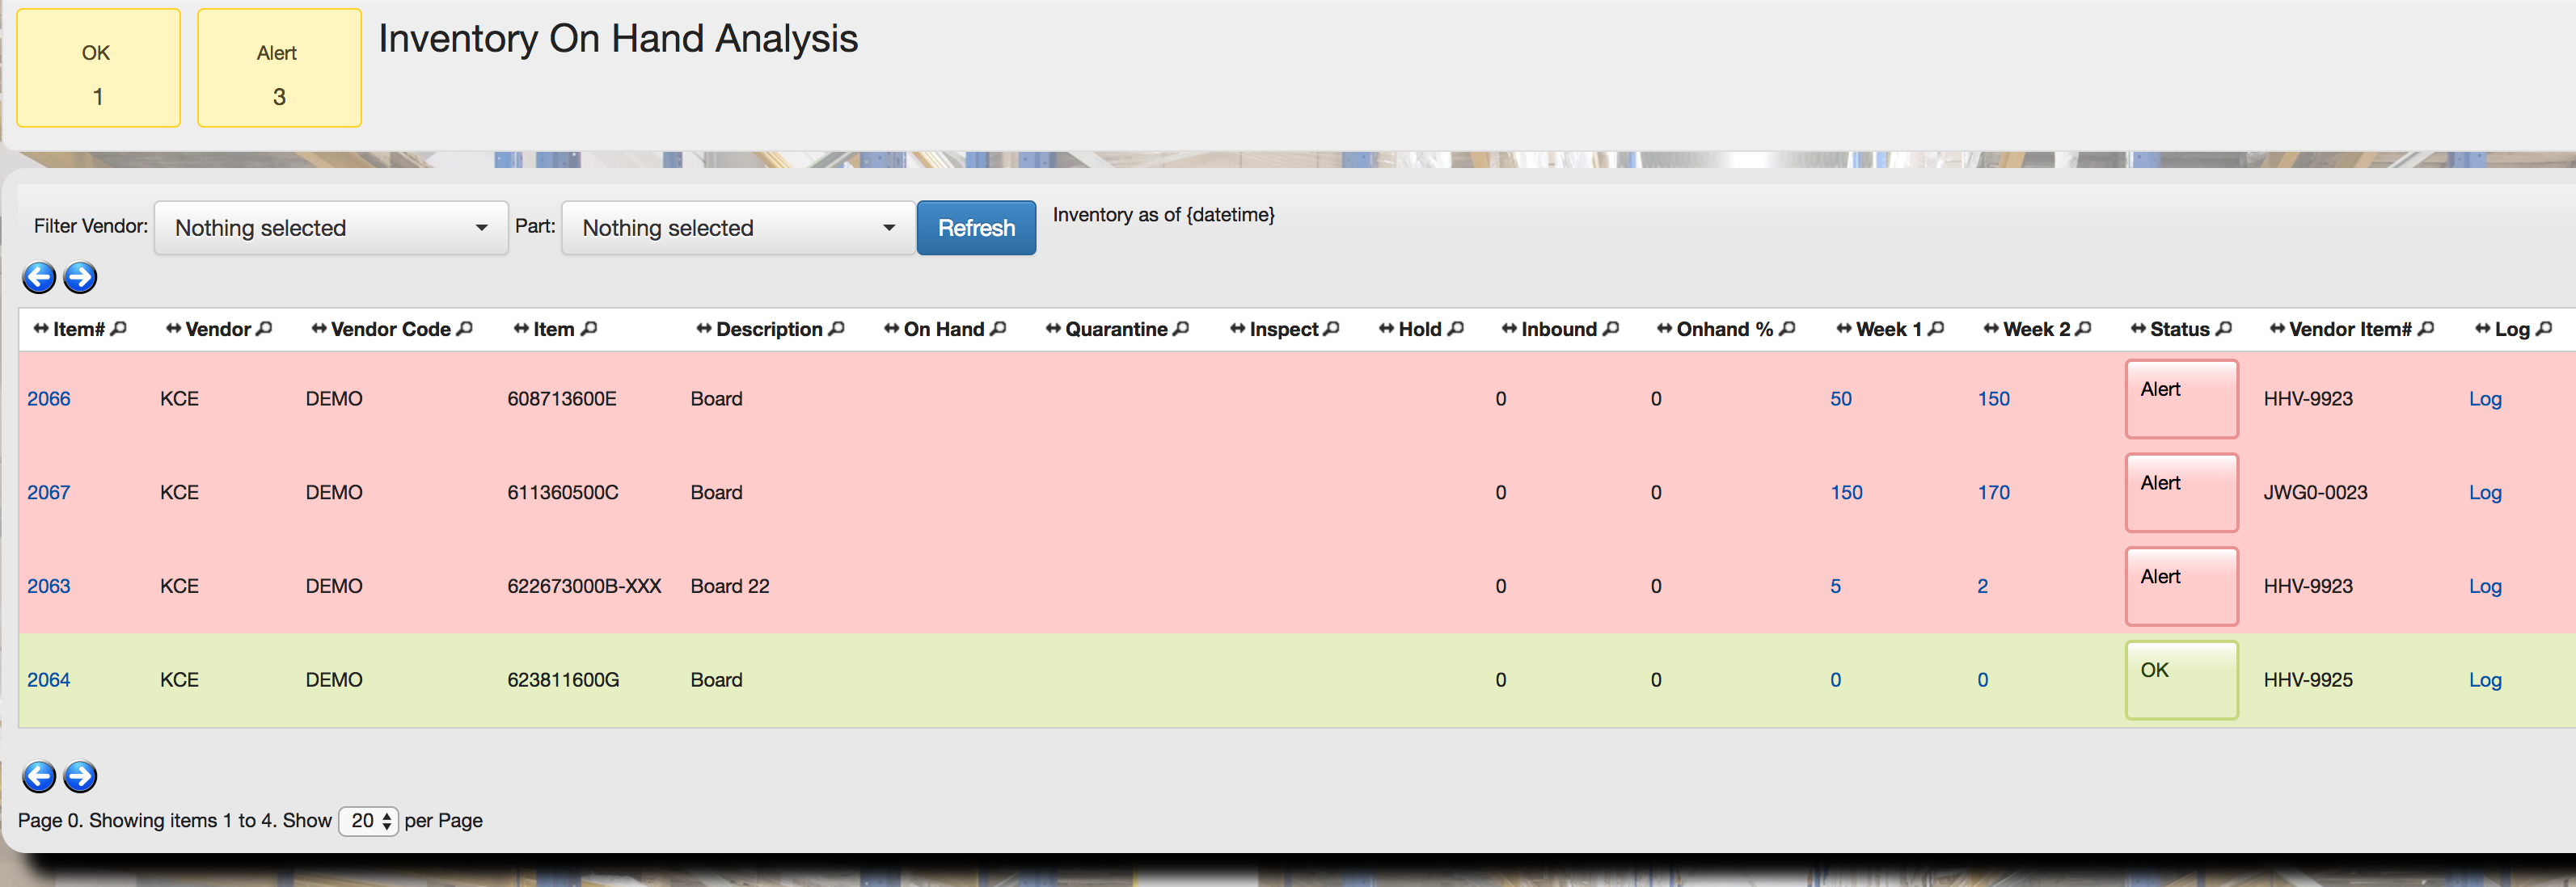Click the magnifier beside the Item column header
Screen dimensions: 2576x887
(x=589, y=329)
